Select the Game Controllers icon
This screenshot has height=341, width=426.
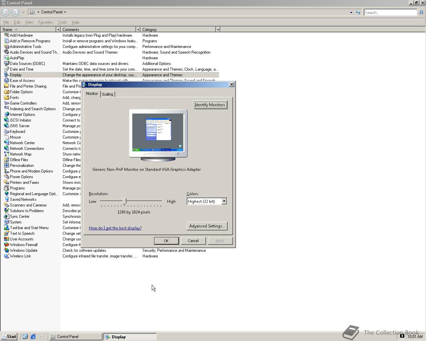pos(6,103)
